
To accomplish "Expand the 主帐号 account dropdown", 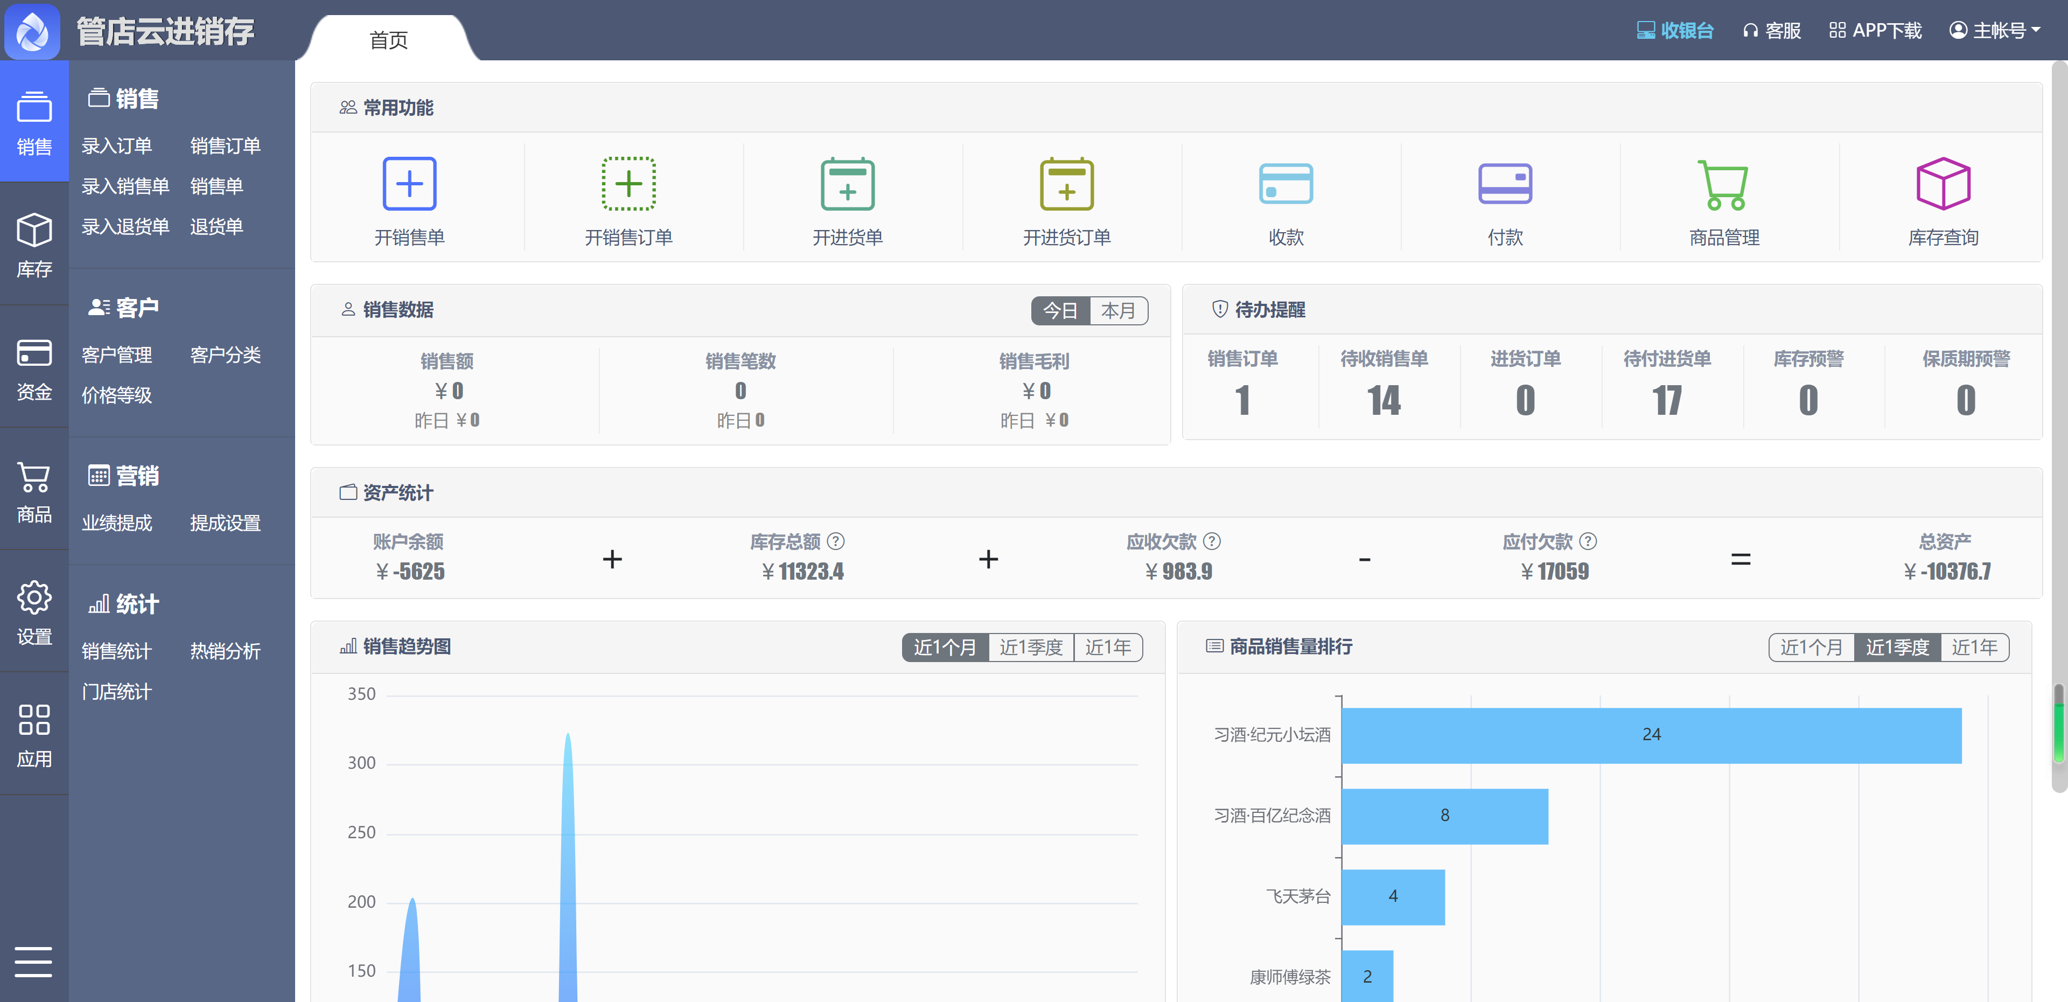I will click(1995, 31).
